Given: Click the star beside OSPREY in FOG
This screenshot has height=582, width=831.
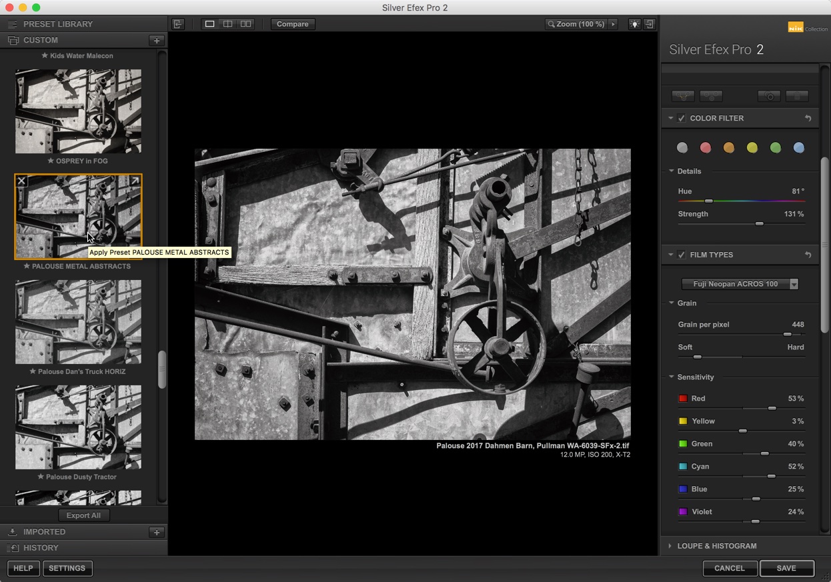Looking at the screenshot, I should click(51, 161).
